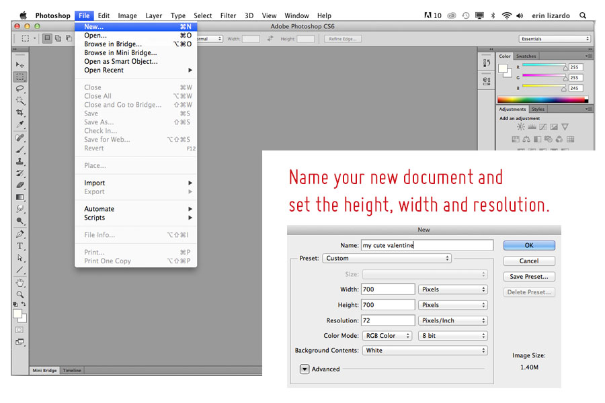
Task: Click the swap foreground/background colors arrow
Action: [x=24, y=304]
